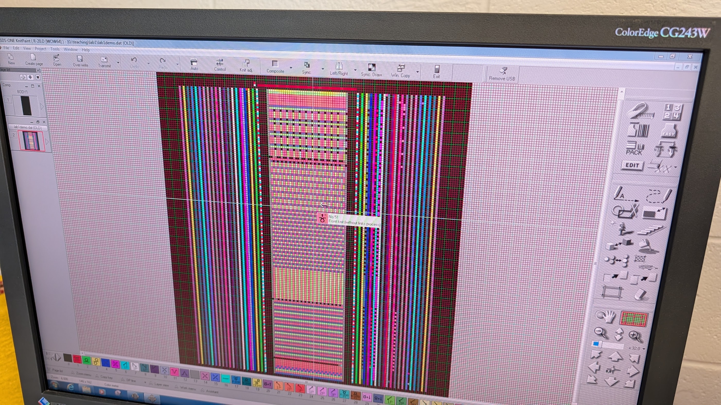Open the File menu
The width and height of the screenshot is (721, 405).
[6, 48]
